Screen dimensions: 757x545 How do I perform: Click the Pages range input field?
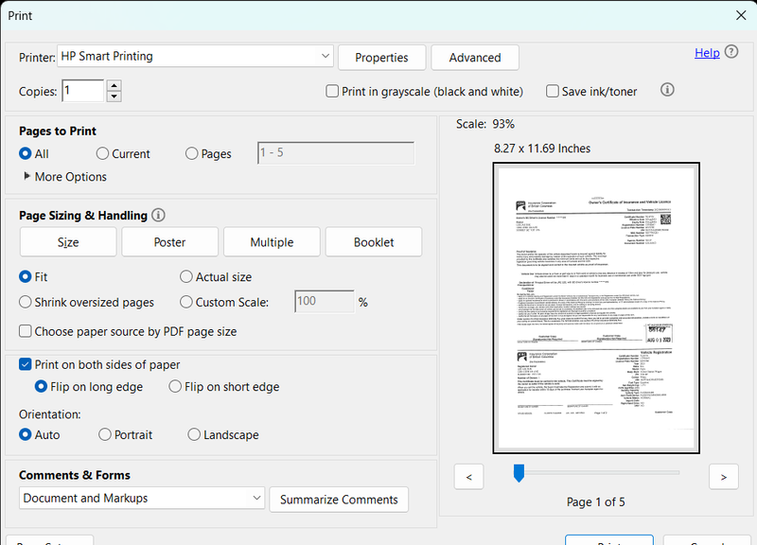point(336,153)
